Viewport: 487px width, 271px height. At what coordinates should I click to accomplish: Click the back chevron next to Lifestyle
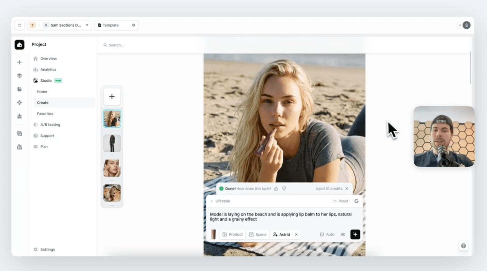(x=212, y=201)
